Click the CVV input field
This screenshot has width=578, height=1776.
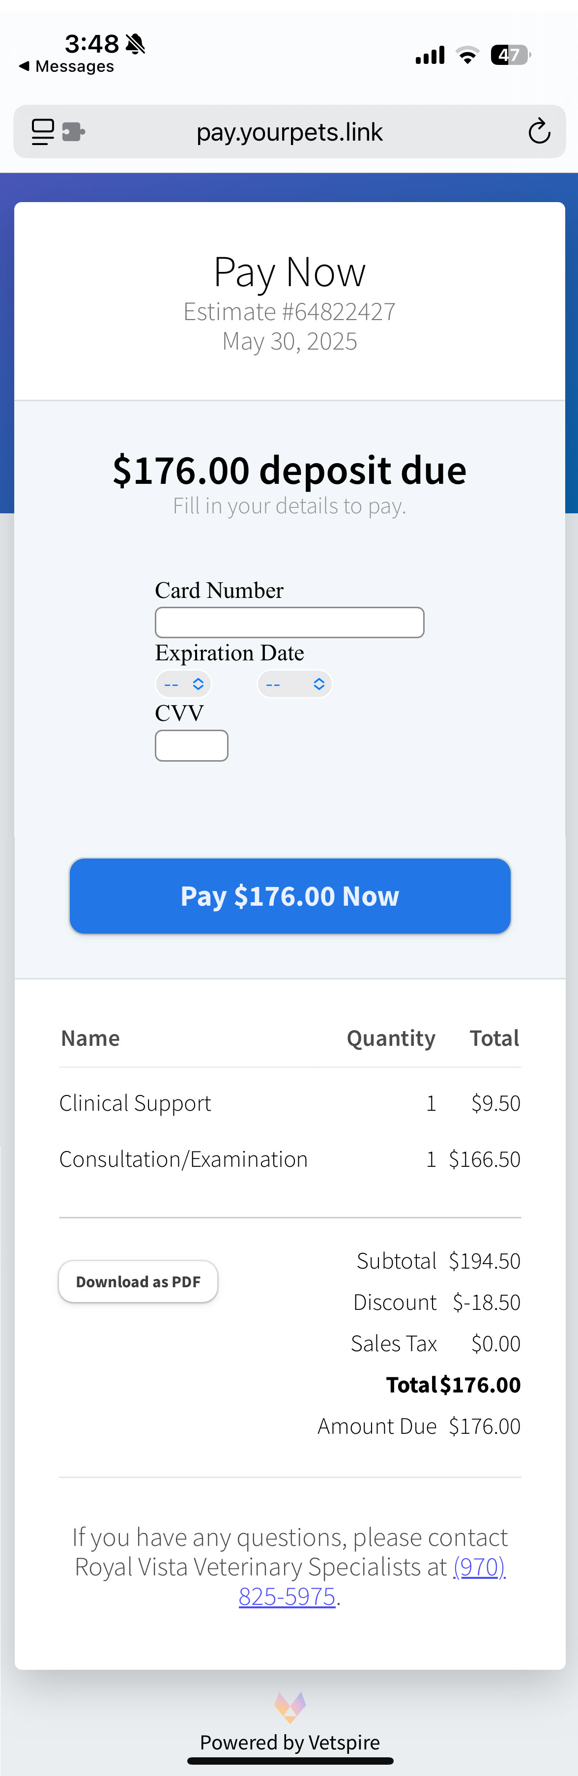point(191,745)
